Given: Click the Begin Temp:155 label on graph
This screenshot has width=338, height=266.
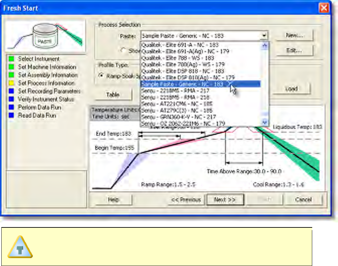Looking at the screenshot, I should (115, 148).
